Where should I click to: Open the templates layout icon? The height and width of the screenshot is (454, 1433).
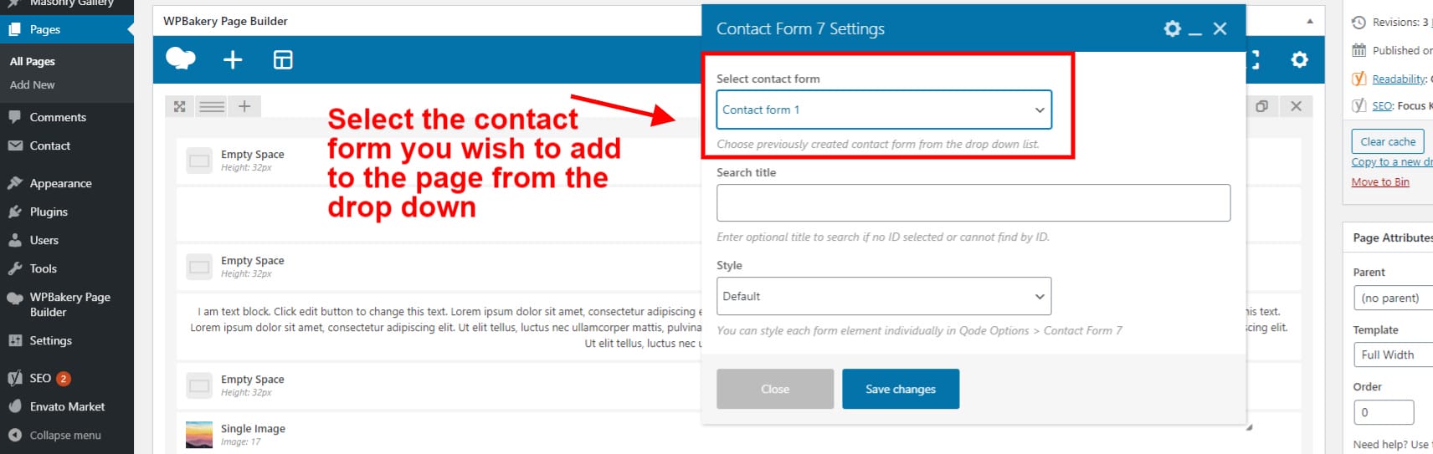pos(283,59)
